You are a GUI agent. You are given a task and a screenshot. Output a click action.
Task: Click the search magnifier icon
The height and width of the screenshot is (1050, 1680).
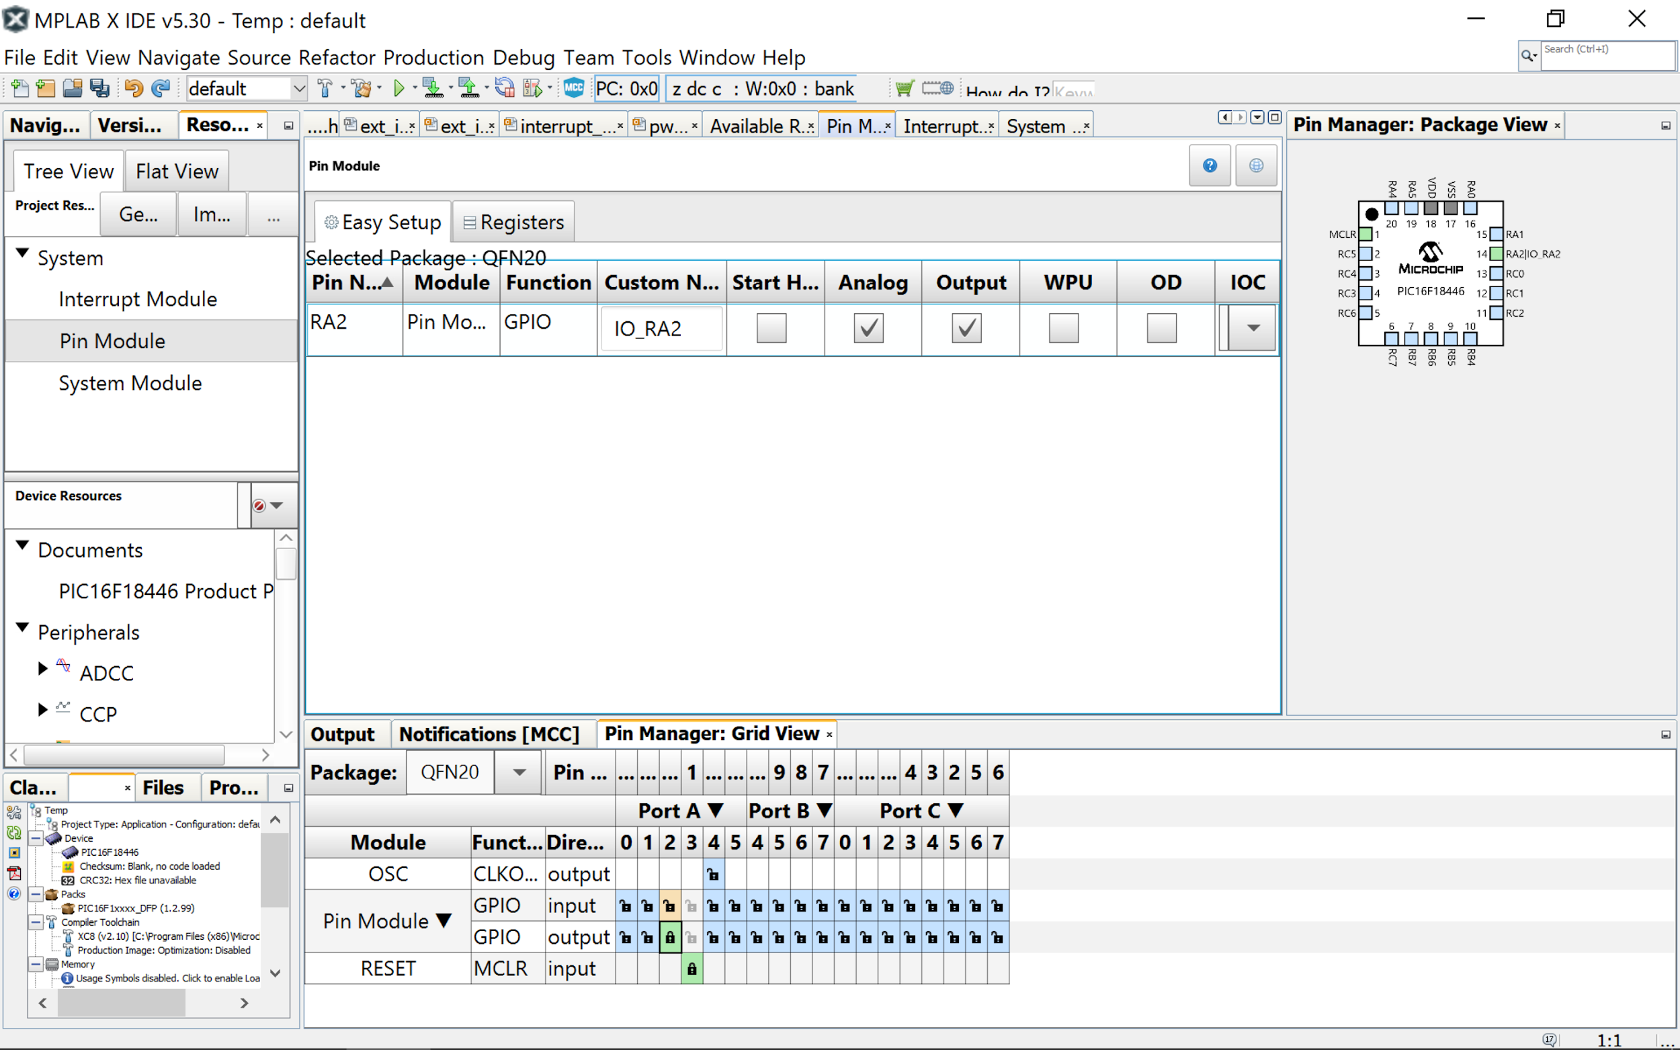[x=1527, y=56]
